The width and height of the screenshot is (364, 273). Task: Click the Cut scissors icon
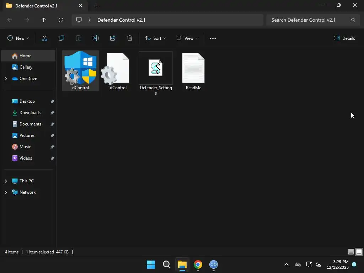coord(44,38)
